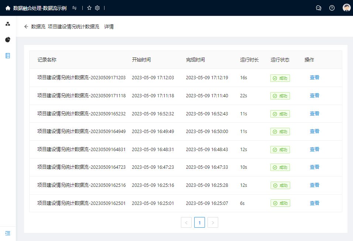This screenshot has height=241, width=353.
Task: Open the chat messages icon
Action: coord(319,8)
